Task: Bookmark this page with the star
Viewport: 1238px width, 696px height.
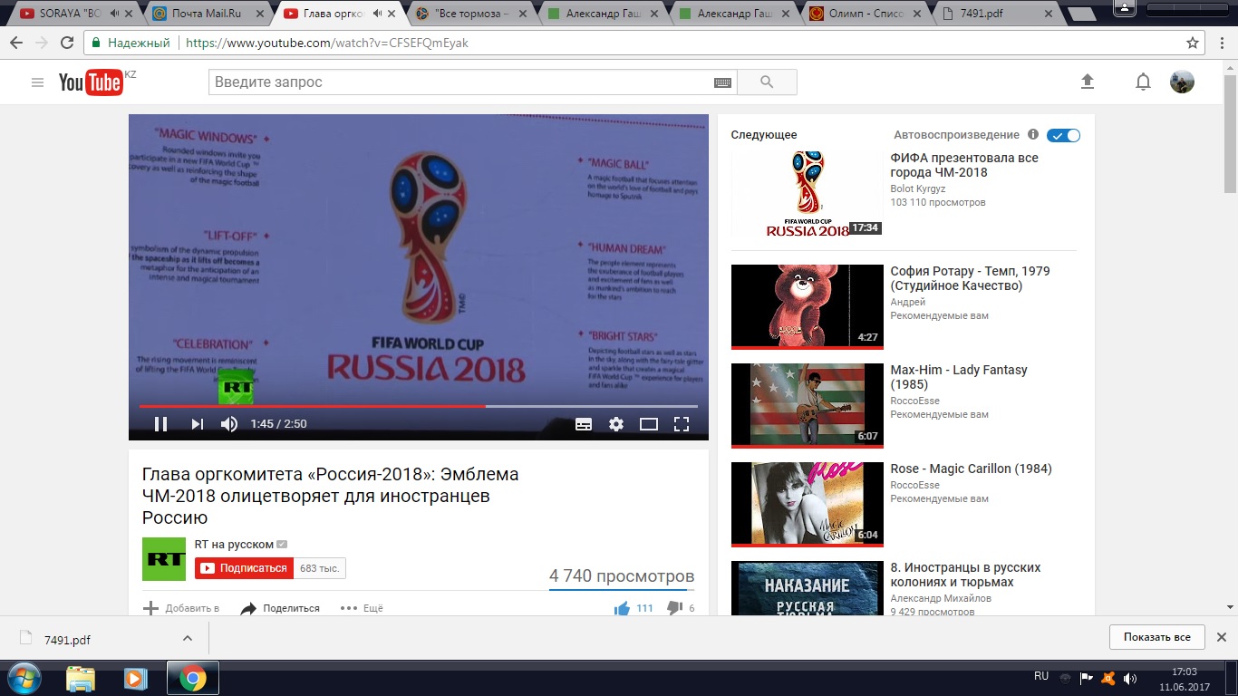Action: coord(1193,43)
